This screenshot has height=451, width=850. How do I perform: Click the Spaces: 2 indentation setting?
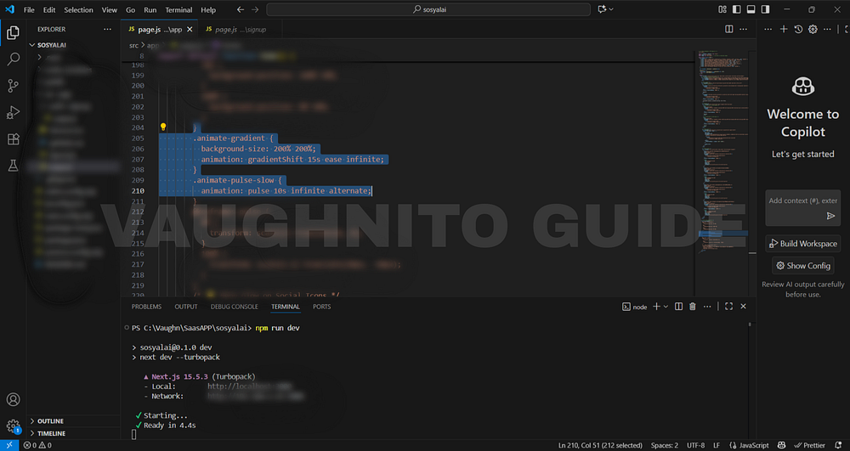pyautogui.click(x=664, y=445)
